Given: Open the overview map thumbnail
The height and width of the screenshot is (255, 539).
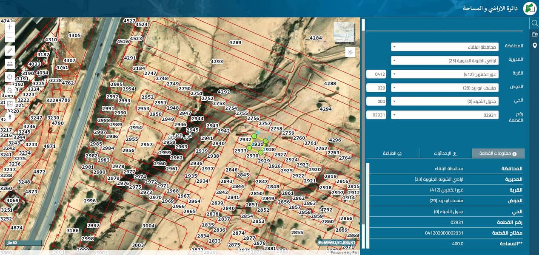Looking at the screenshot, I should pos(344,33).
